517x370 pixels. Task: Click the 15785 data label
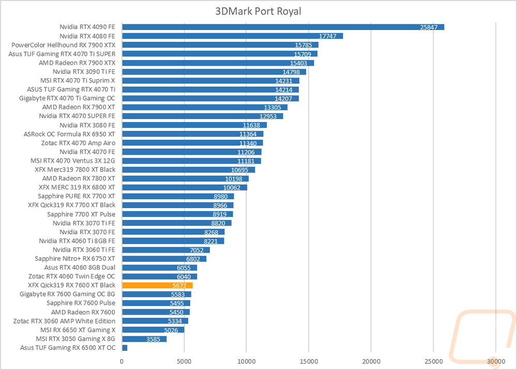pos(303,45)
